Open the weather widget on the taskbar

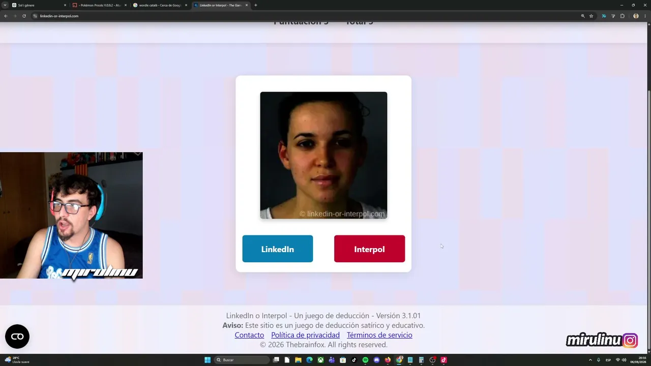[17, 360]
